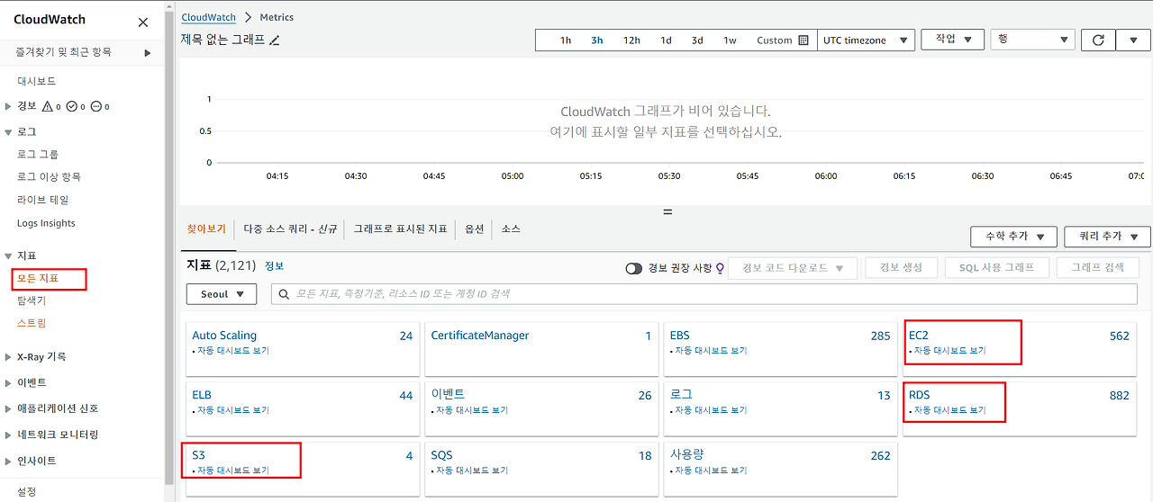Select the 1h time range
Viewport: 1153px width, 502px height.
tap(566, 40)
